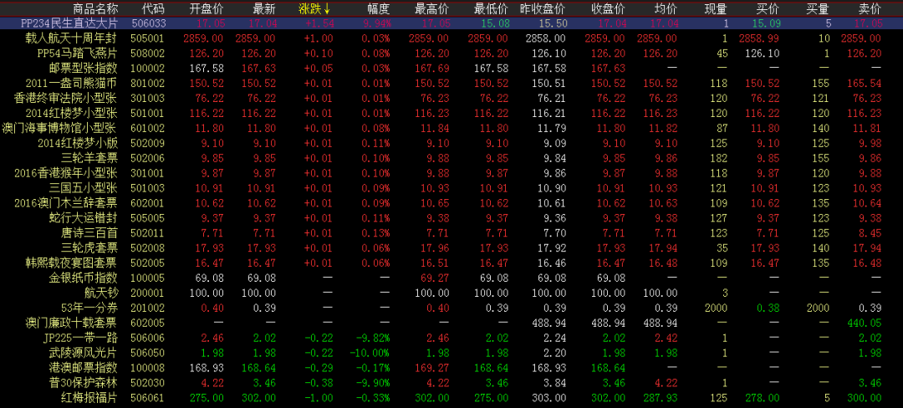Click the 金银纸币指数 index row
The image size is (903, 408).
84,278
